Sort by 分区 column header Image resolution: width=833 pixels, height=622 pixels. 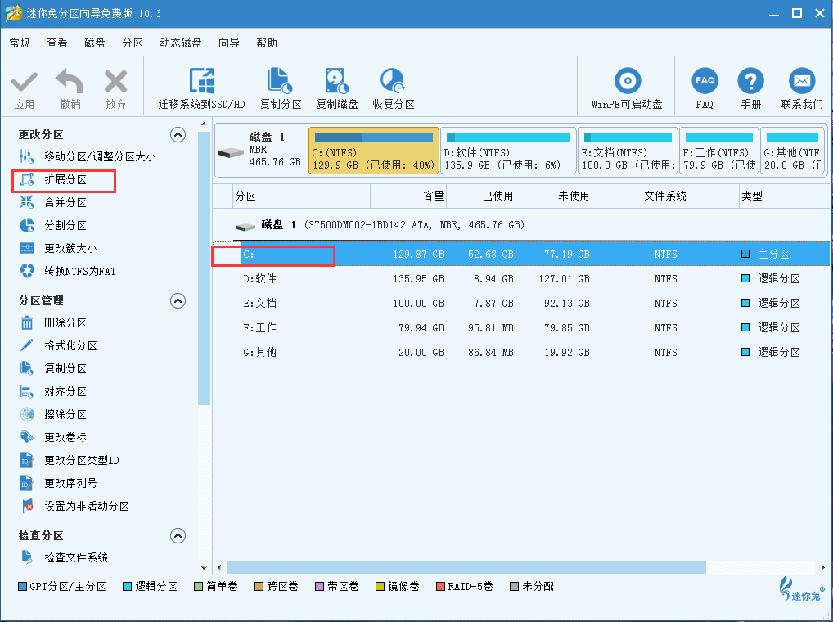pyautogui.click(x=302, y=196)
